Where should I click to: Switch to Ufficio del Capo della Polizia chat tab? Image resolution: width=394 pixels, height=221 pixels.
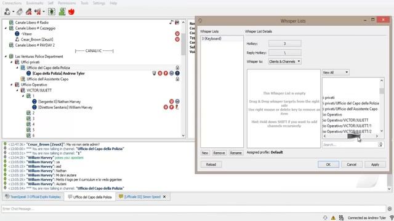click(x=90, y=197)
